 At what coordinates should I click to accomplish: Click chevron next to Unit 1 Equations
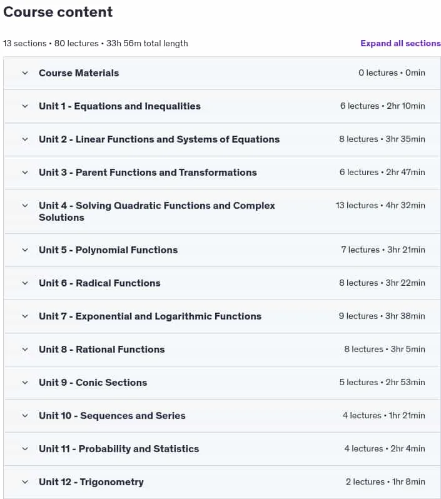pyautogui.click(x=25, y=106)
